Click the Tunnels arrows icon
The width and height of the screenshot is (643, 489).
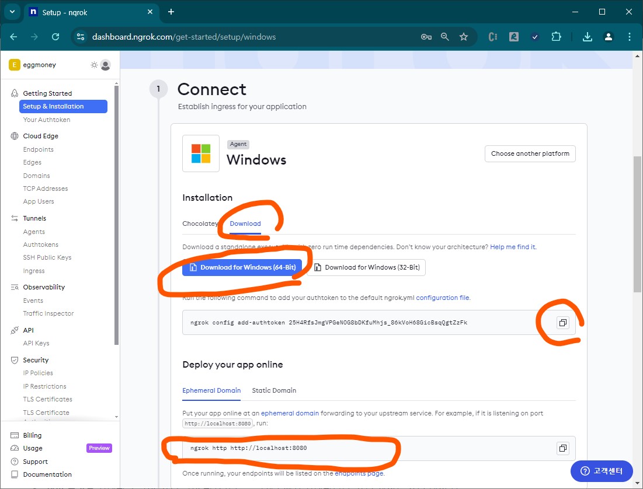tap(15, 218)
